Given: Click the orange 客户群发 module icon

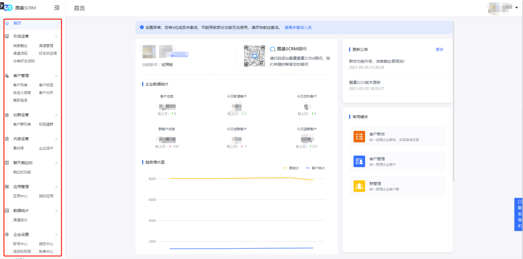Looking at the screenshot, I should [359, 137].
